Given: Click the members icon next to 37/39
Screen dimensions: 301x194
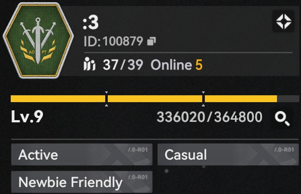Looking at the screenshot, I should 89,64.
